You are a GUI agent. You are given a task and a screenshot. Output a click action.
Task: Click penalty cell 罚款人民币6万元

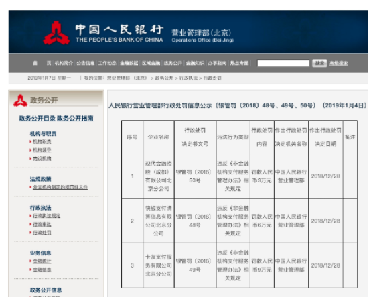[262, 221]
